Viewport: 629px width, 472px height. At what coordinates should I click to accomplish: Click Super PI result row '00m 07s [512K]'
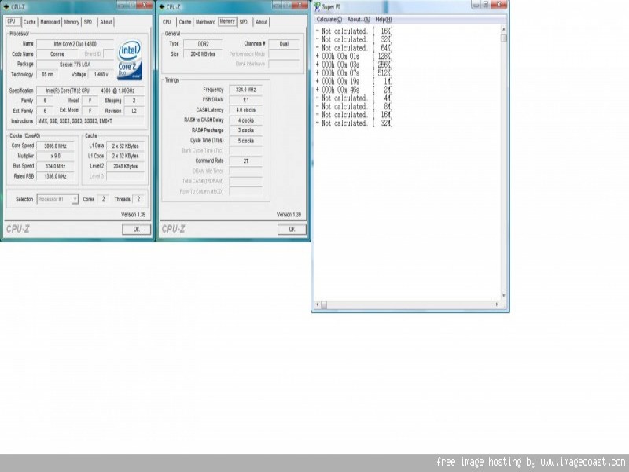[355, 73]
